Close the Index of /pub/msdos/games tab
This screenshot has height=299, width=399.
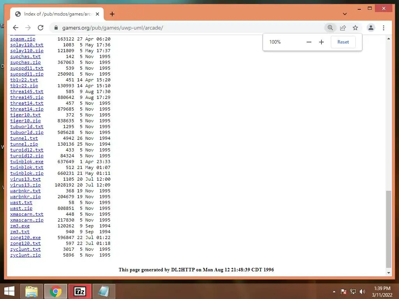click(x=97, y=14)
